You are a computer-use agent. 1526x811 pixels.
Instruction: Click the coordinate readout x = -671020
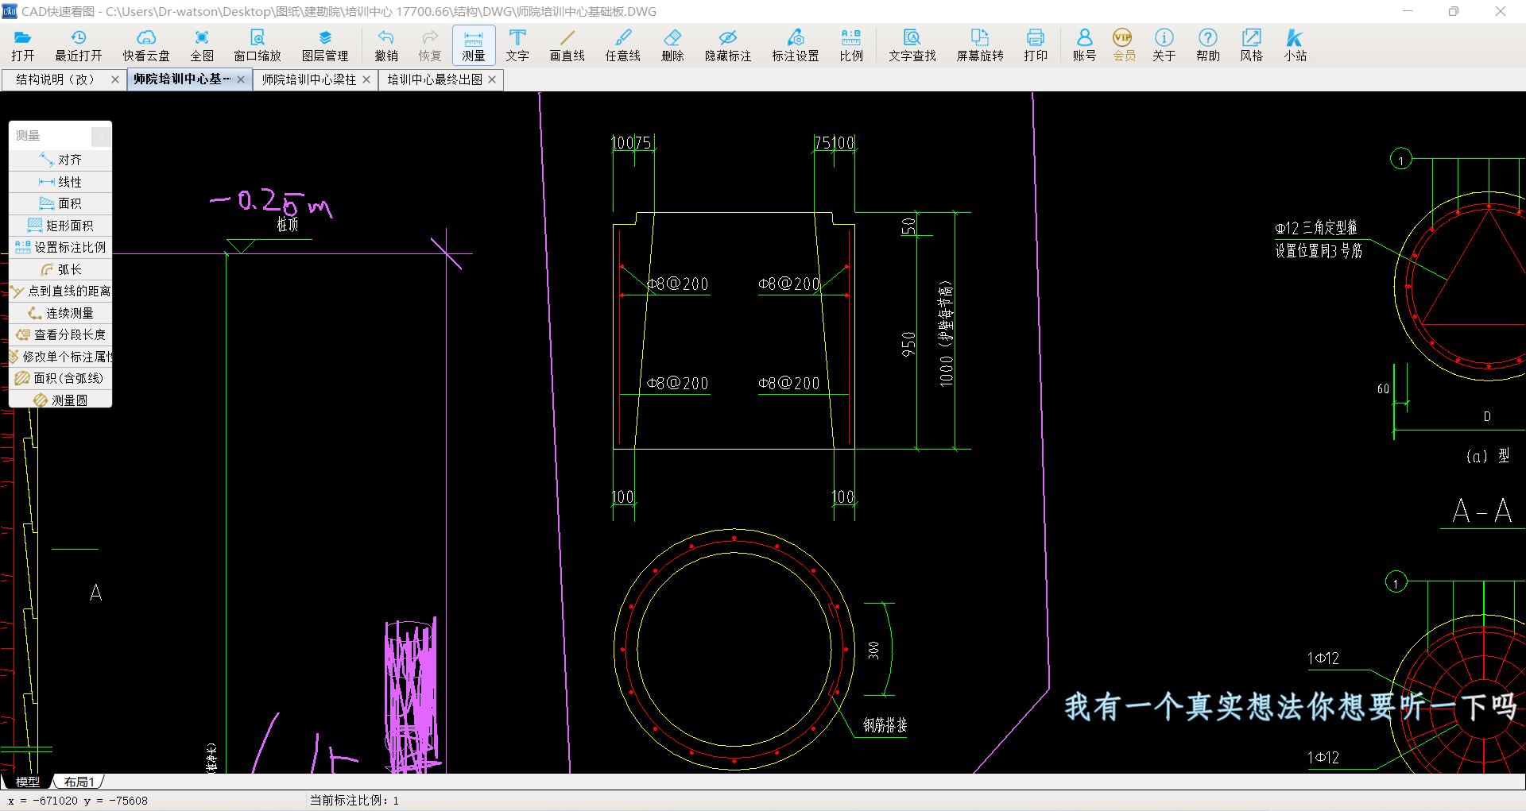click(x=78, y=801)
